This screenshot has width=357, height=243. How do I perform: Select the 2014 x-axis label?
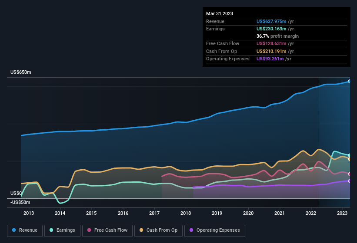60,213
